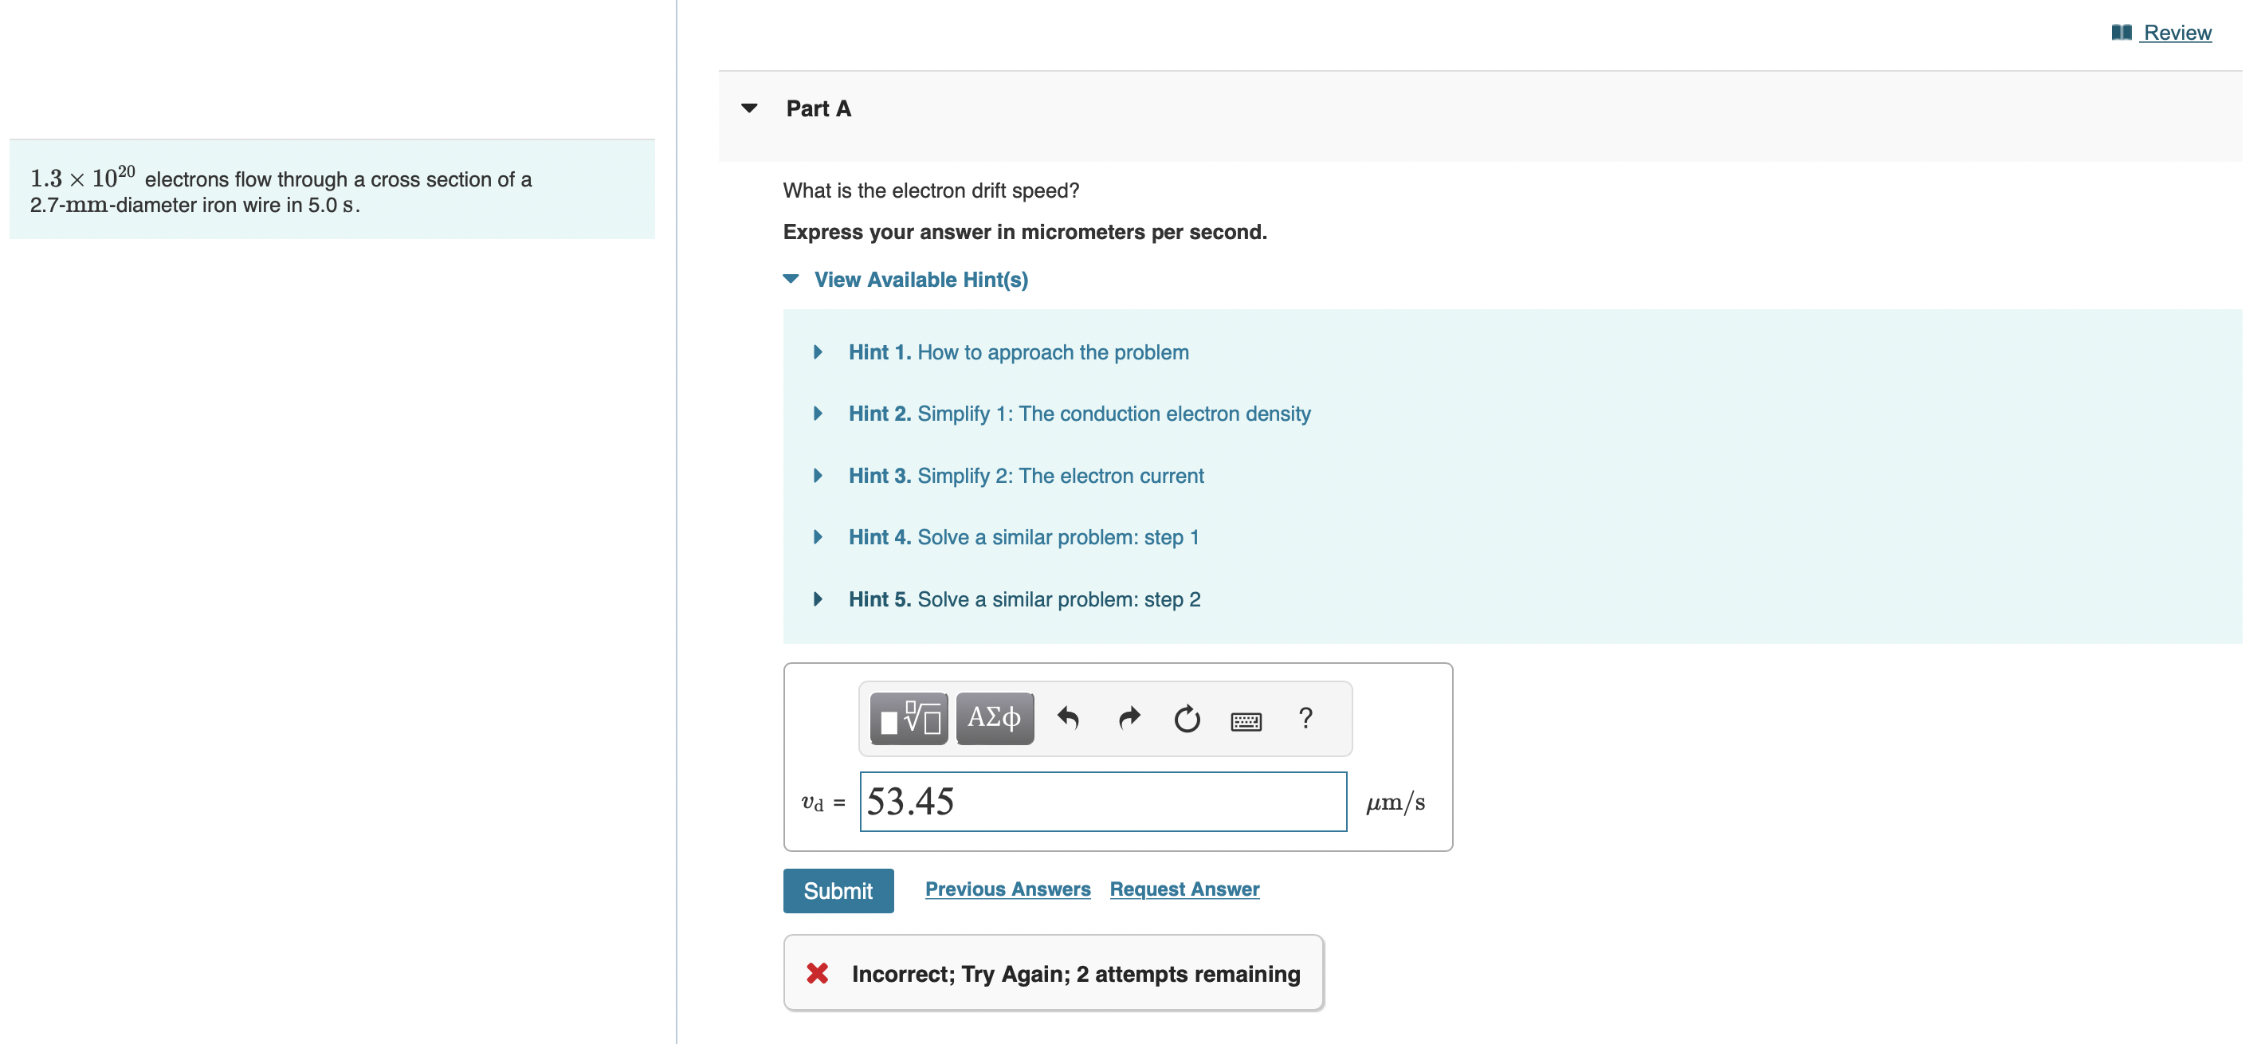Expand Hint 4, solve a similar problem
The height and width of the screenshot is (1044, 2265).
[1024, 536]
